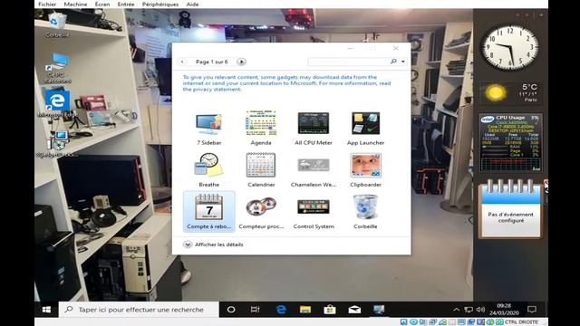
Task: Choose the All CPU Meter gadget
Action: [314, 129]
